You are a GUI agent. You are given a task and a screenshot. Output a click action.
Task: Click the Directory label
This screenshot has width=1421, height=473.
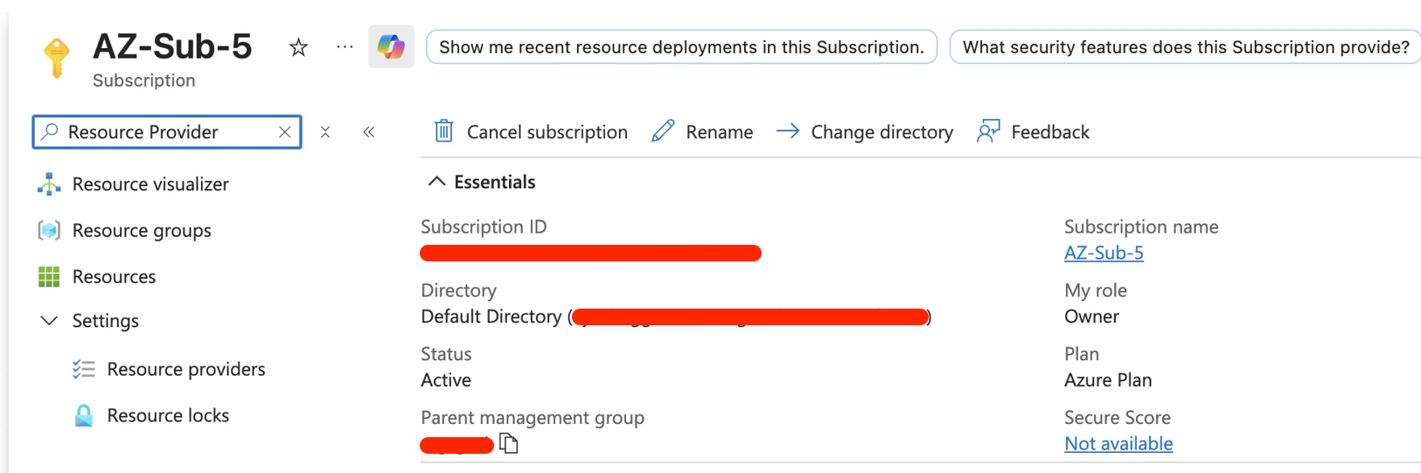pyautogui.click(x=458, y=290)
